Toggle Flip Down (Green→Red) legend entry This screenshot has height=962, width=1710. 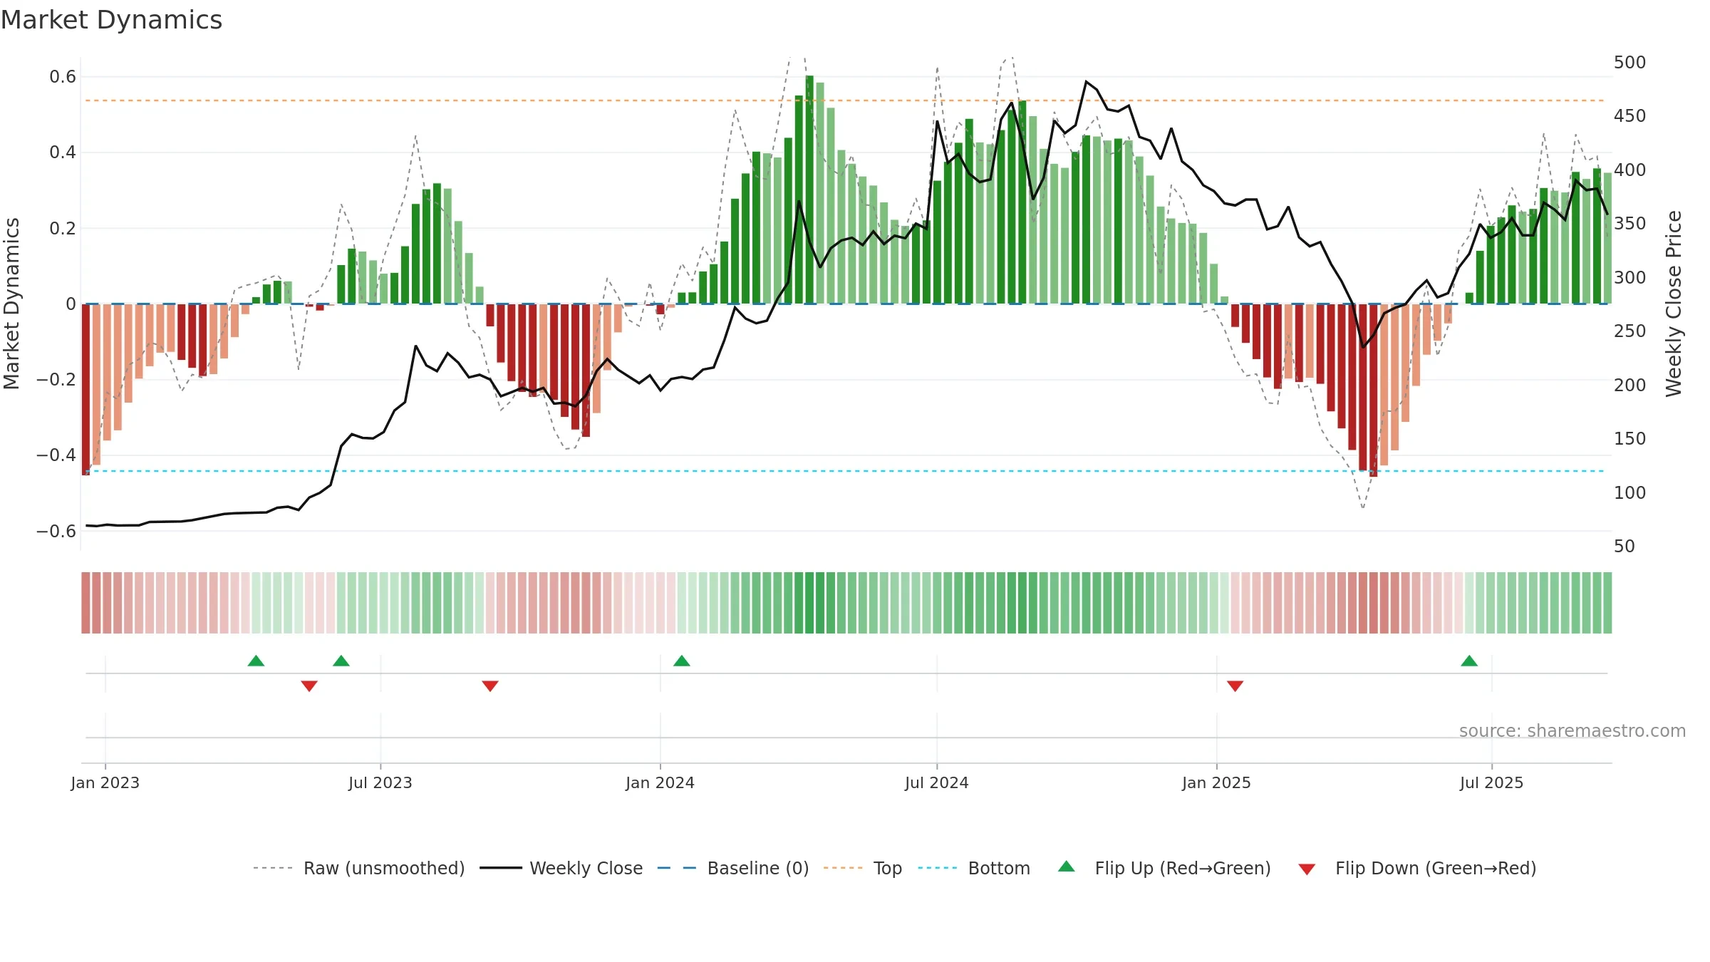1416,868
